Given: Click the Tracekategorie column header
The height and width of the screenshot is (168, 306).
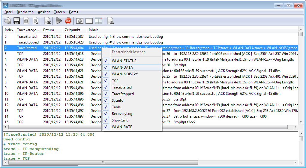Looking at the screenshot, I should [x=28, y=30].
